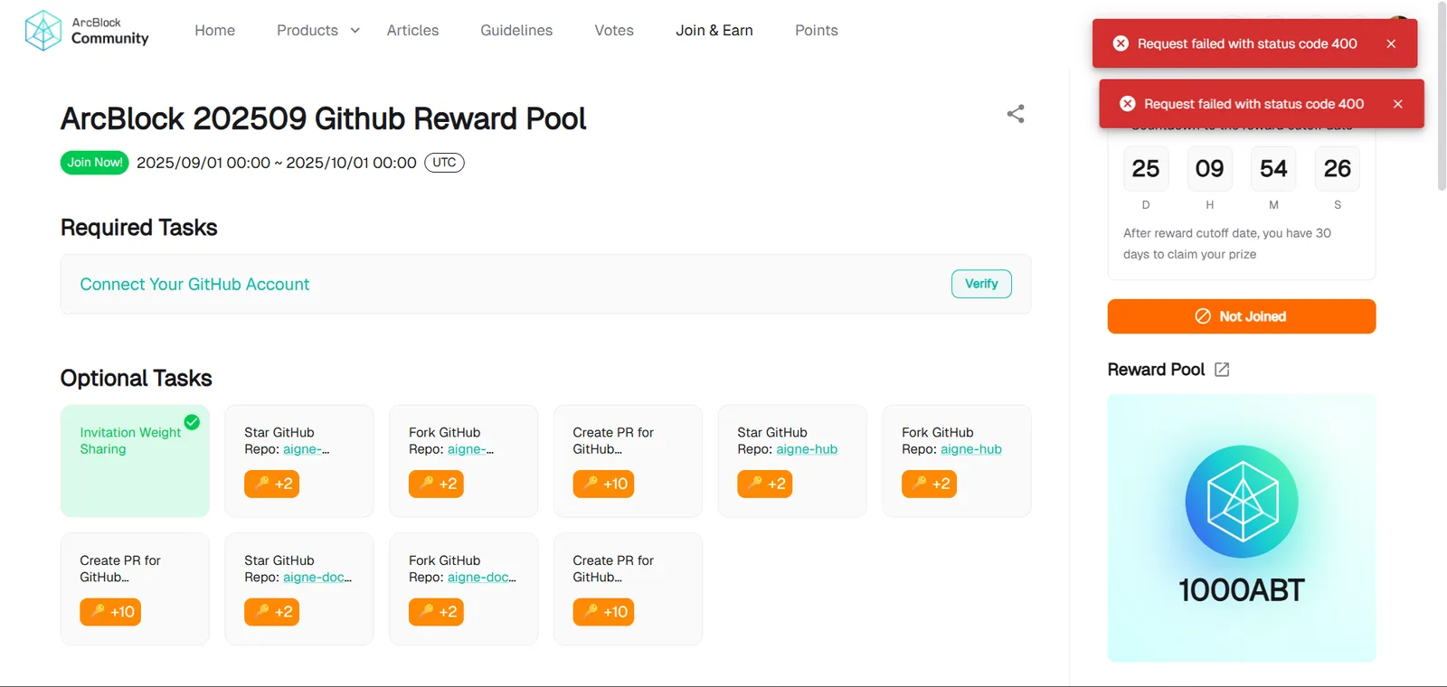
Task: Go to the Votes page
Action: (614, 31)
